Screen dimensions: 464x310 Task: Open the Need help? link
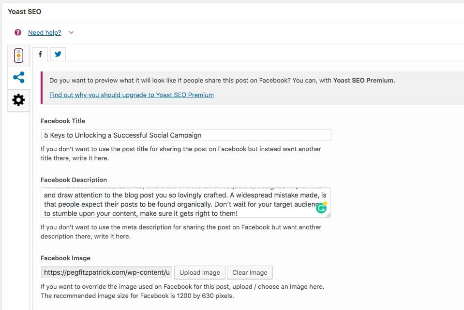pos(45,32)
